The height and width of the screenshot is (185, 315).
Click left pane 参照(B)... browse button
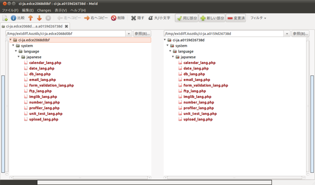tap(142, 34)
